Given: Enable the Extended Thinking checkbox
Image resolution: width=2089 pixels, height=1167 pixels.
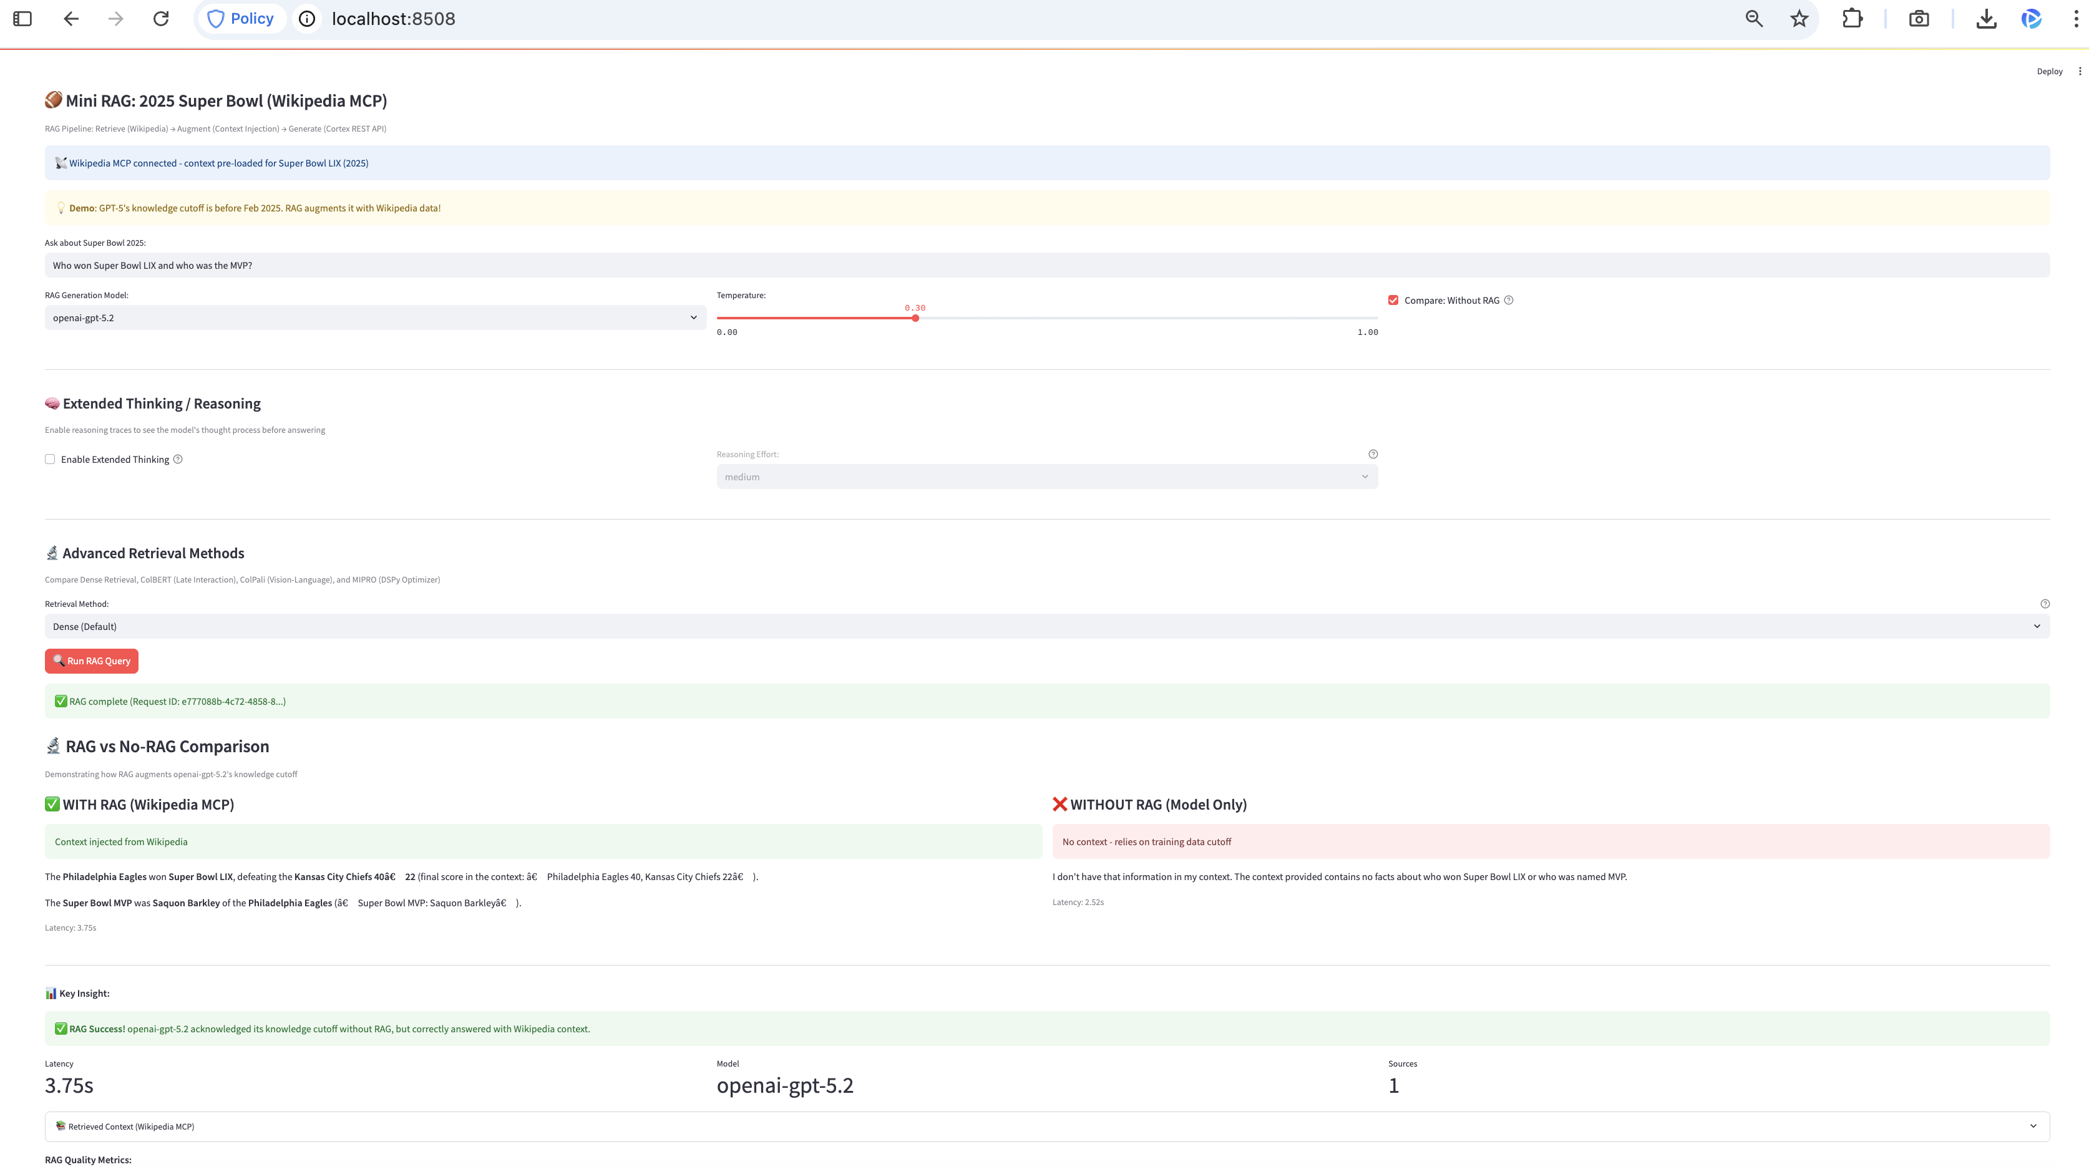Looking at the screenshot, I should click(x=51, y=460).
